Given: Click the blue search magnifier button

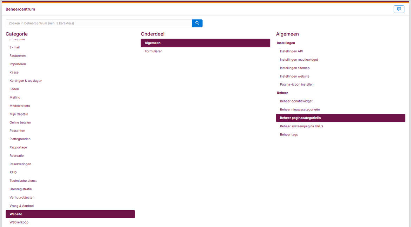Looking at the screenshot, I should click(197, 23).
